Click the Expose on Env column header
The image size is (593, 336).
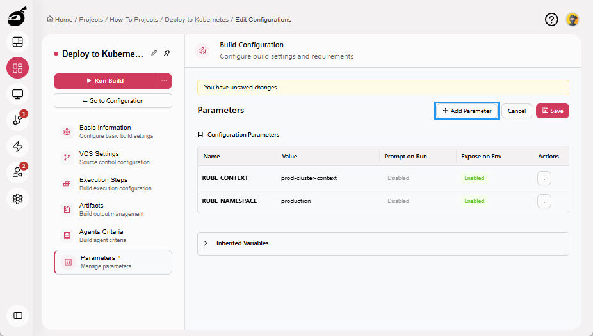tap(481, 156)
